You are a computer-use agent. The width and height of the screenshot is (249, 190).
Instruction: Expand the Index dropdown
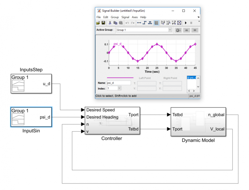[119, 88]
